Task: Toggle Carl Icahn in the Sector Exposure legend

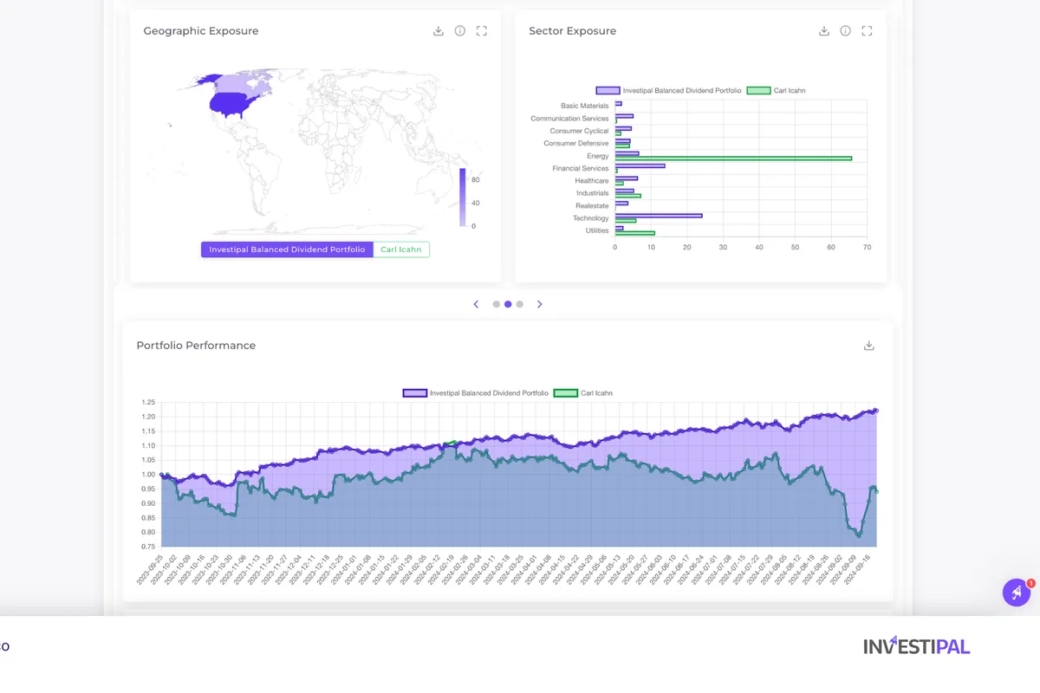Action: click(x=777, y=90)
